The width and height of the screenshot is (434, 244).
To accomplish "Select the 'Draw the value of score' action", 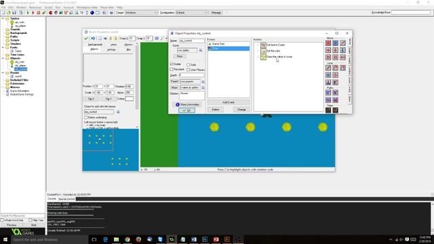I will [x=279, y=57].
